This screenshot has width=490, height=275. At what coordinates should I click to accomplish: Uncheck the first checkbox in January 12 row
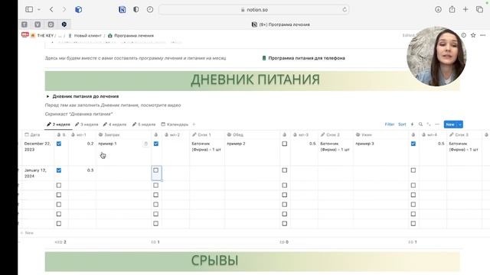point(59,170)
